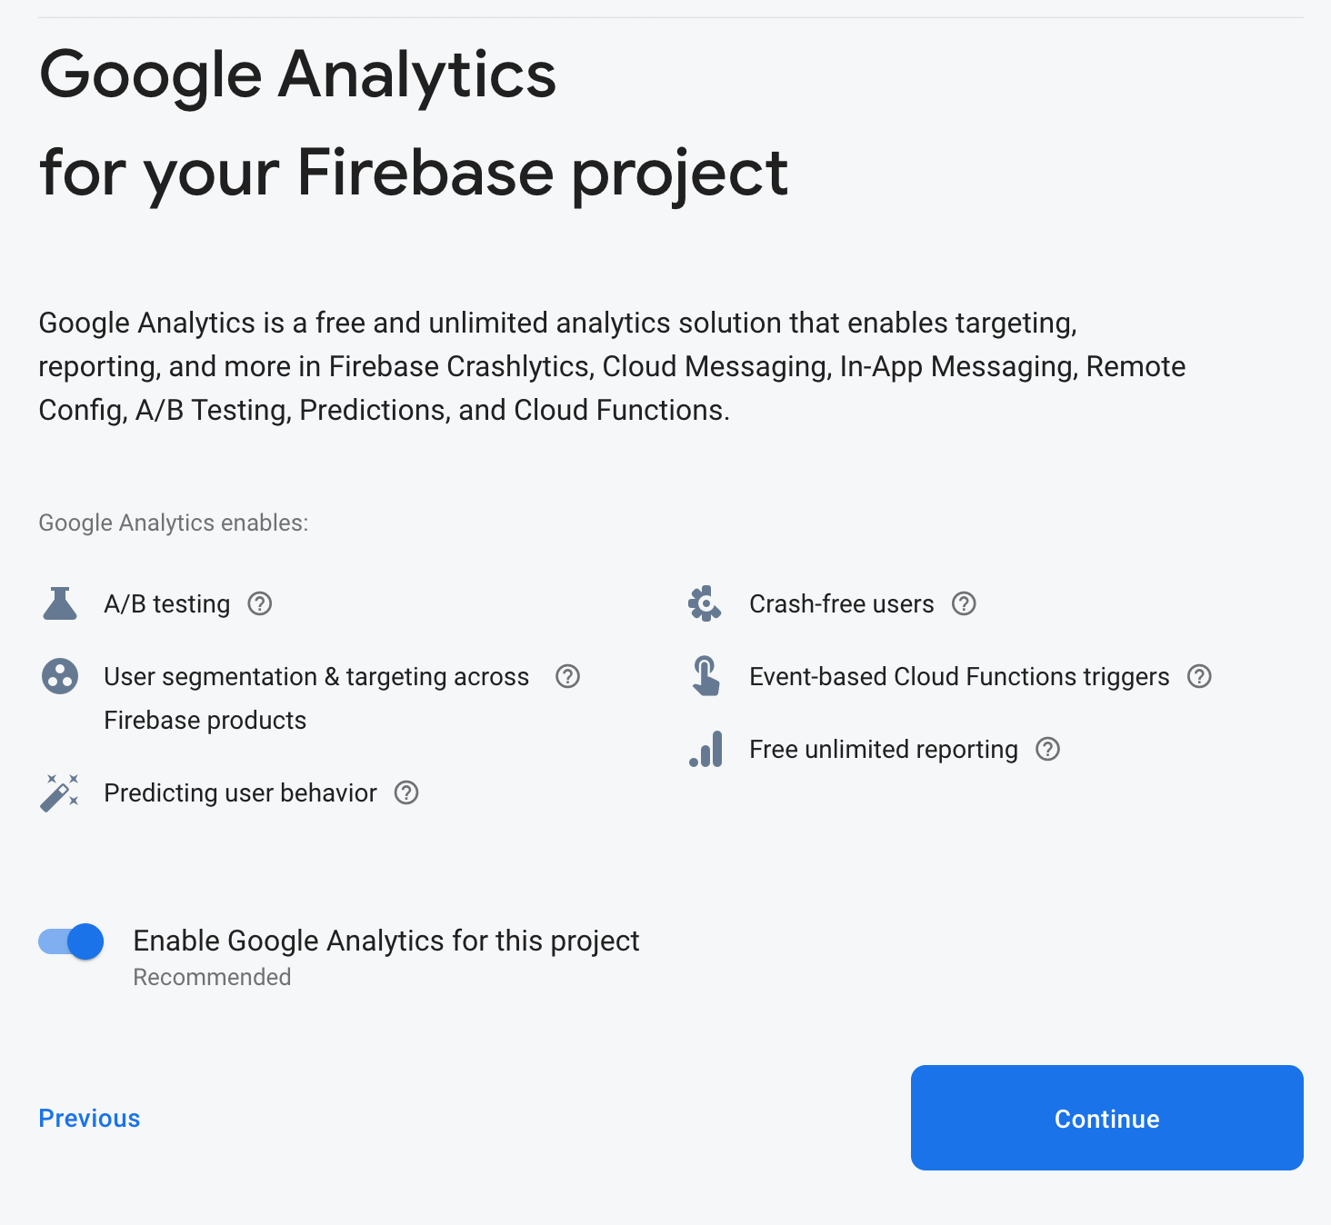Open help for User segmentation & targeting
Screen dimensions: 1331x1225
(568, 676)
